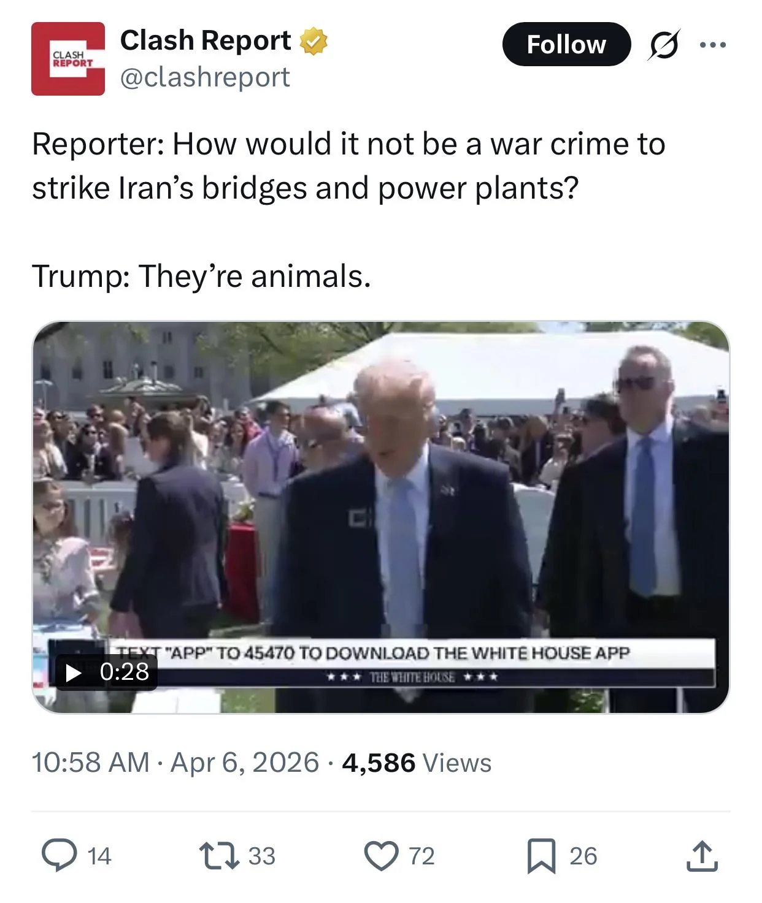Share the post via the share icon
This screenshot has width=762, height=903.
pyautogui.click(x=702, y=856)
